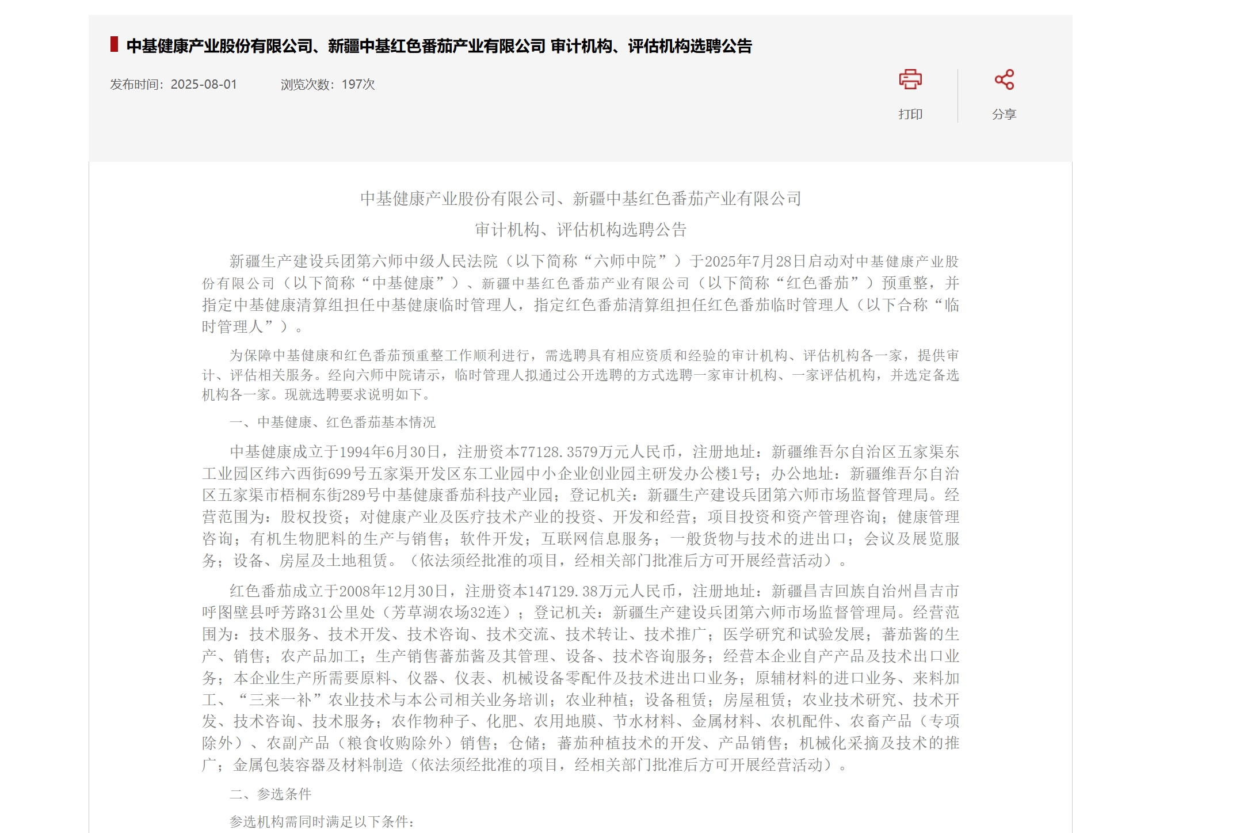This screenshot has width=1255, height=833.
Task: Click the centered subtitle 审计机构、评估机构选聘公告
Action: click(x=581, y=230)
